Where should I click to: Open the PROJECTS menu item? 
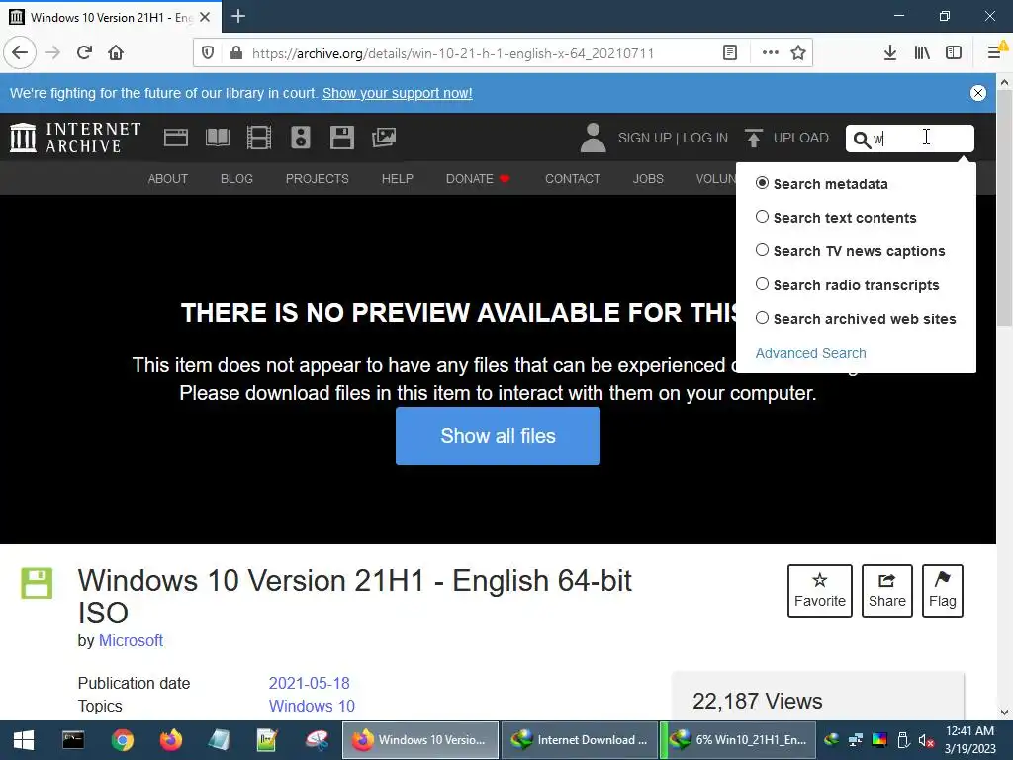[x=318, y=179]
